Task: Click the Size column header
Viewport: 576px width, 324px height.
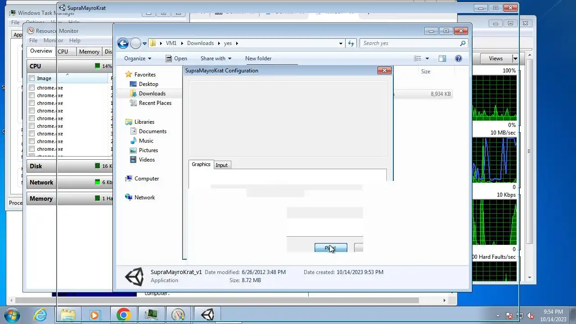Action: tap(425, 72)
